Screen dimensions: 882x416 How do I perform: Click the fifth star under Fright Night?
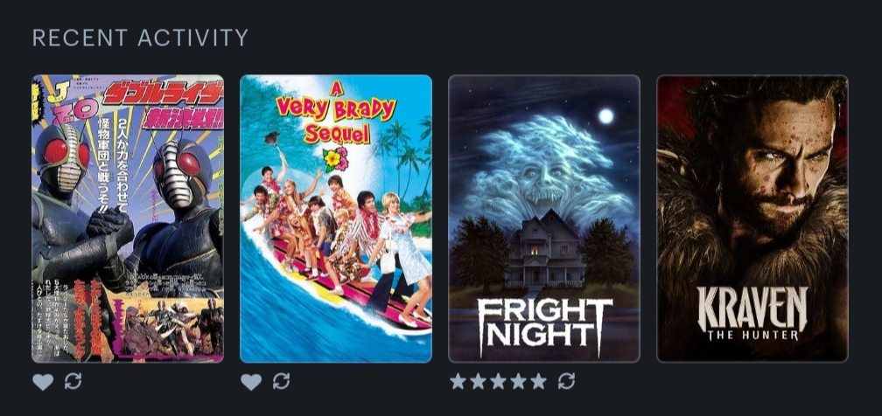click(x=538, y=381)
